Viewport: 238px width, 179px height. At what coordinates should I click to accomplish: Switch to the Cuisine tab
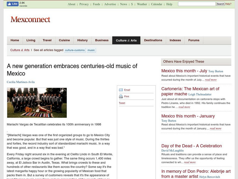coord(64,40)
